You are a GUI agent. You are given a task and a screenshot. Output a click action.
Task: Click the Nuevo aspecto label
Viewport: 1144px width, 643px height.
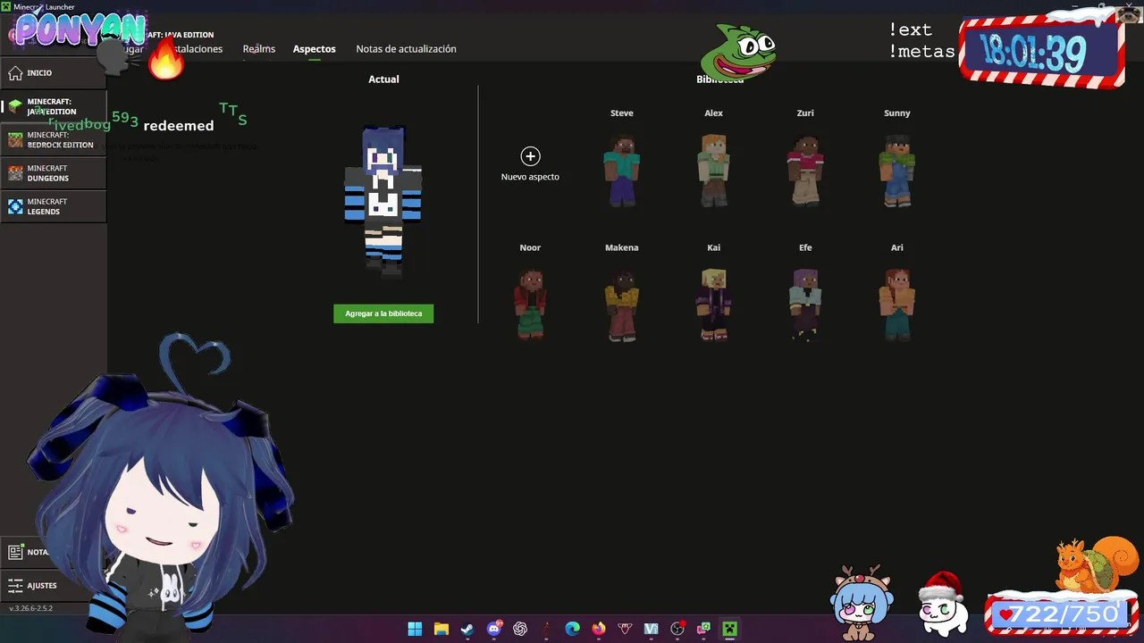530,177
